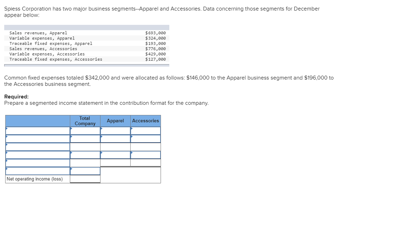Select the fifth row Total Company cell
404x252 pixels.
click(x=85, y=163)
